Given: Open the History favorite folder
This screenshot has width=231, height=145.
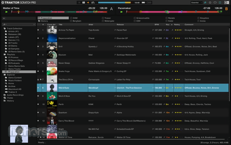Looking at the screenshot, I should [43, 21].
